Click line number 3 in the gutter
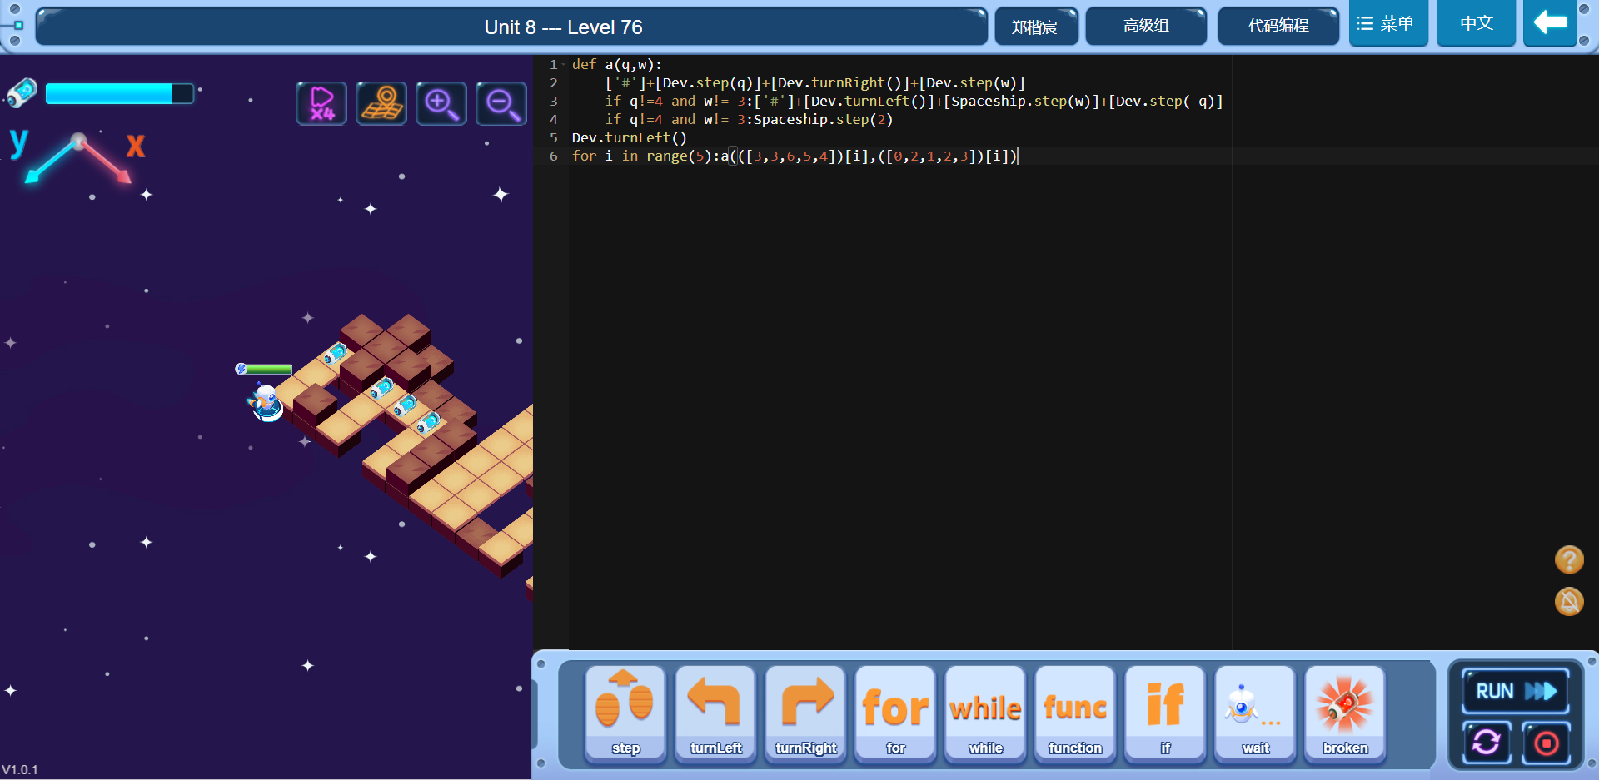Screen dimensions: 1599x780 tap(553, 101)
